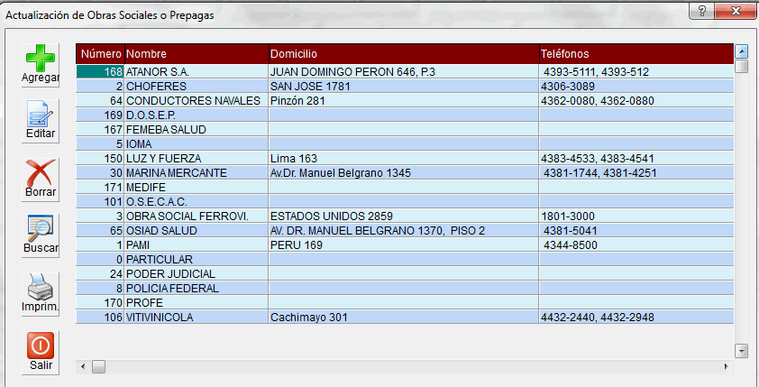This screenshot has height=387, width=759.
Task: Select the PROFE row
Action: point(405,303)
